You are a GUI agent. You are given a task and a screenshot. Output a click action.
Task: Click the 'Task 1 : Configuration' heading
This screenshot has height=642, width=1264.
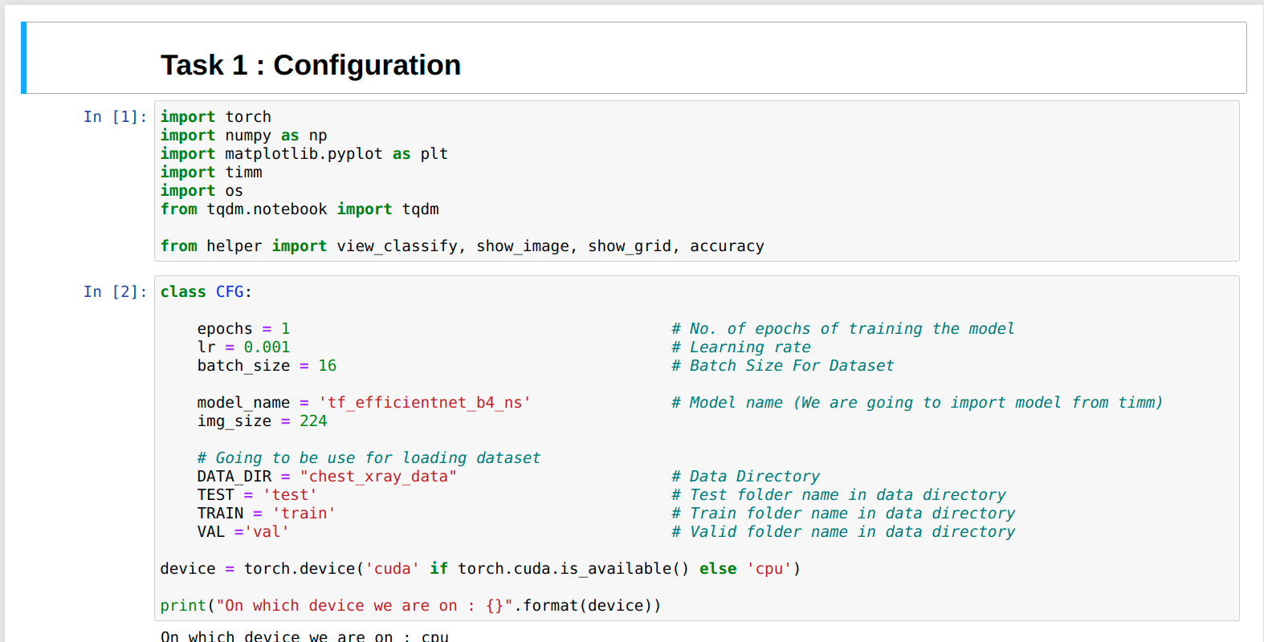click(311, 65)
